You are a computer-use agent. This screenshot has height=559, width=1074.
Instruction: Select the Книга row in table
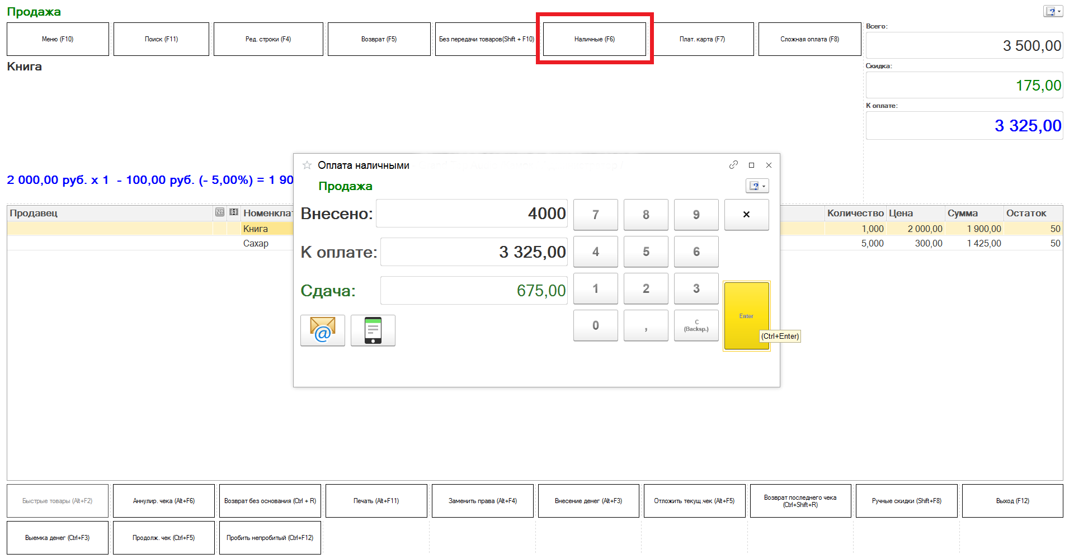[x=535, y=229]
